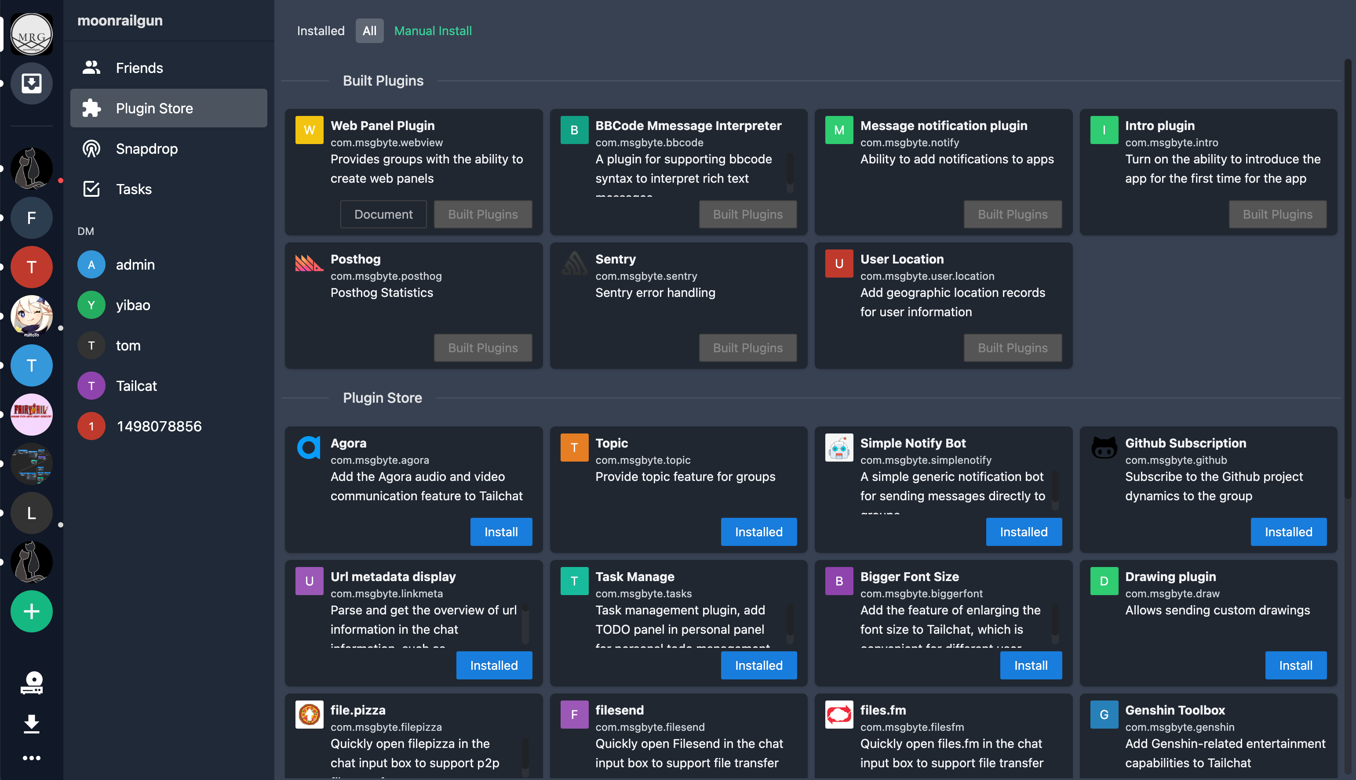Install the Agora plugin
1356x780 pixels.
coord(501,531)
